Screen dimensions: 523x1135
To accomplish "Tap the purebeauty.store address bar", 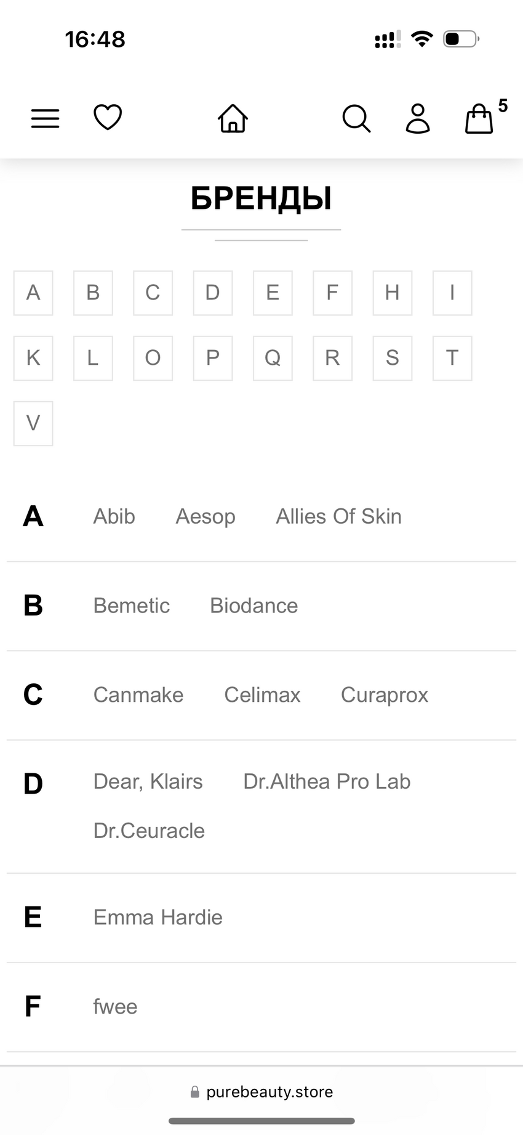I will (x=269, y=1092).
